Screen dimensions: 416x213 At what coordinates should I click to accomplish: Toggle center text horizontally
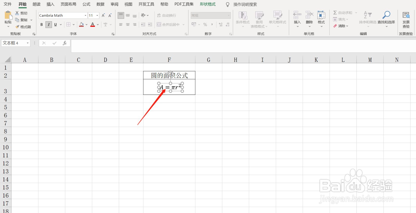[x=128, y=25]
